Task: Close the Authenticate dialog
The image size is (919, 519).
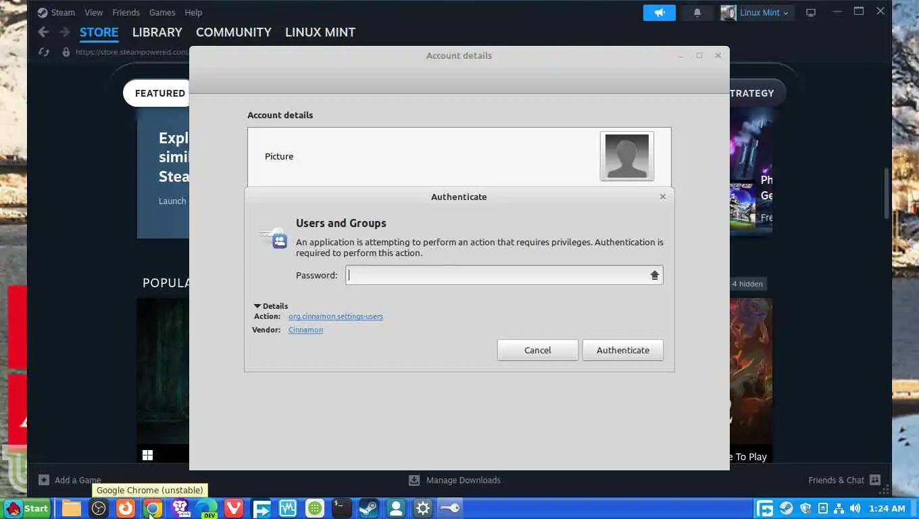Action: point(662,197)
